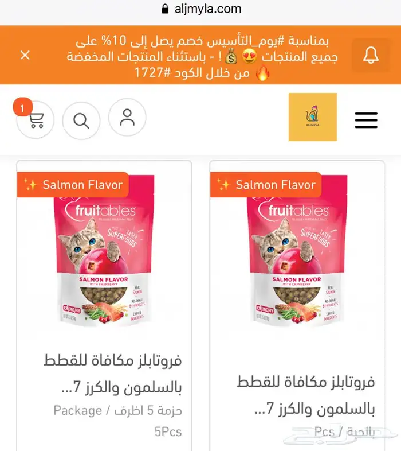Open left Fruitables salmon treat image
Viewport: 401px width, 451px height.
pos(104,250)
